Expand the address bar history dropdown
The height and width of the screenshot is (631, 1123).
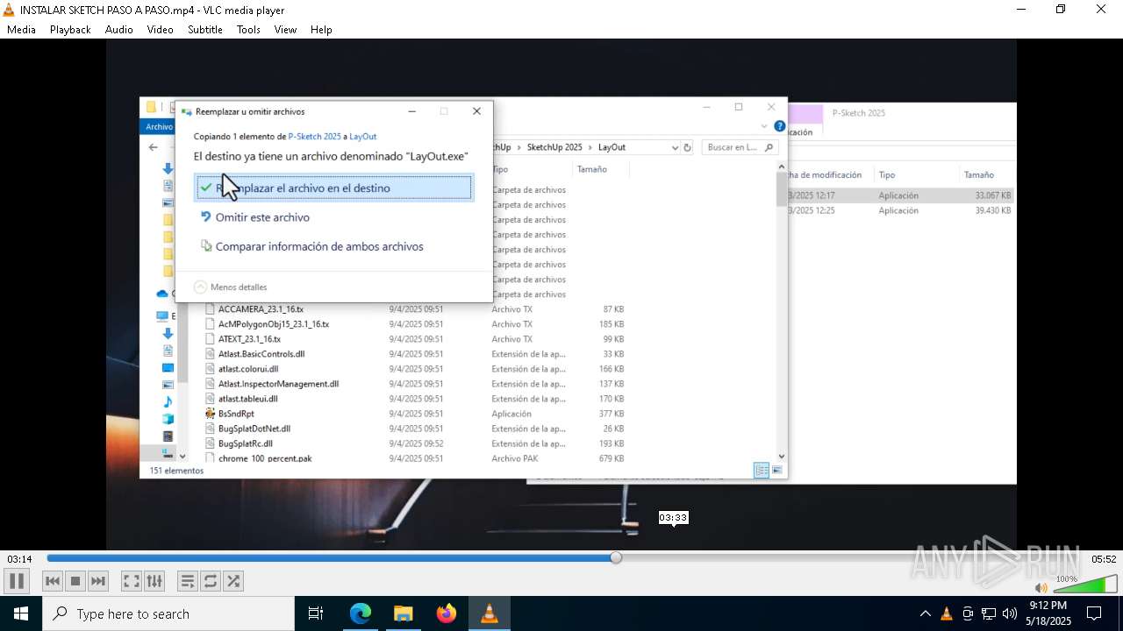click(x=675, y=147)
